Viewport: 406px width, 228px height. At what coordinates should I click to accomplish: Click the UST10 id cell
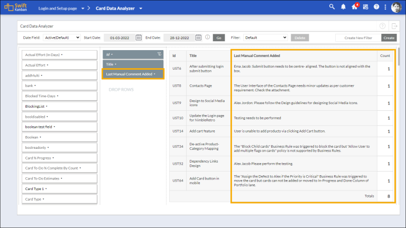click(x=178, y=118)
